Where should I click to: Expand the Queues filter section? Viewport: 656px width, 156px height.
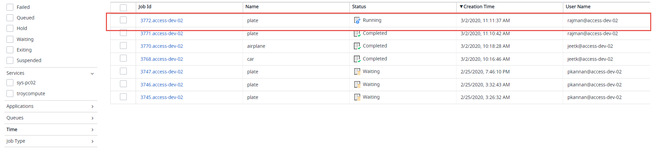click(92, 118)
